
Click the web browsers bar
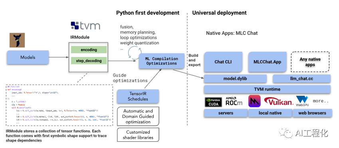click(x=312, y=113)
